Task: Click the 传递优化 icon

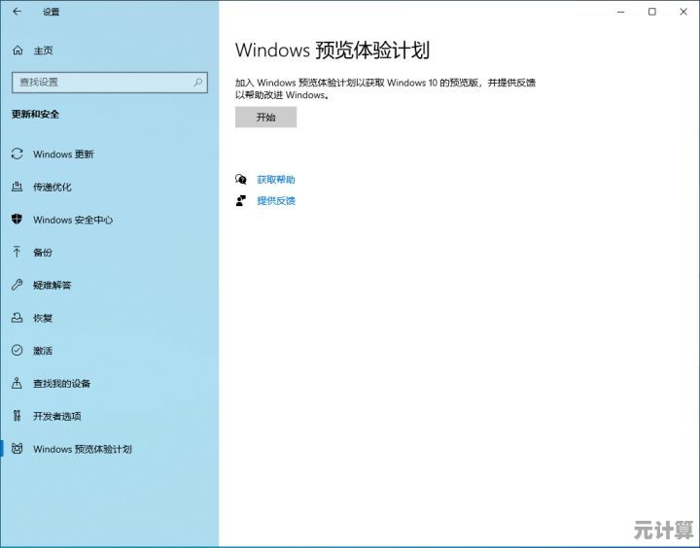Action: click(17, 187)
